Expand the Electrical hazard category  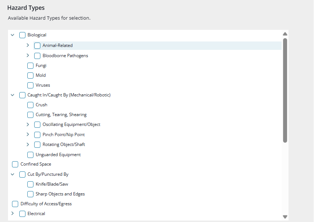click(12, 214)
